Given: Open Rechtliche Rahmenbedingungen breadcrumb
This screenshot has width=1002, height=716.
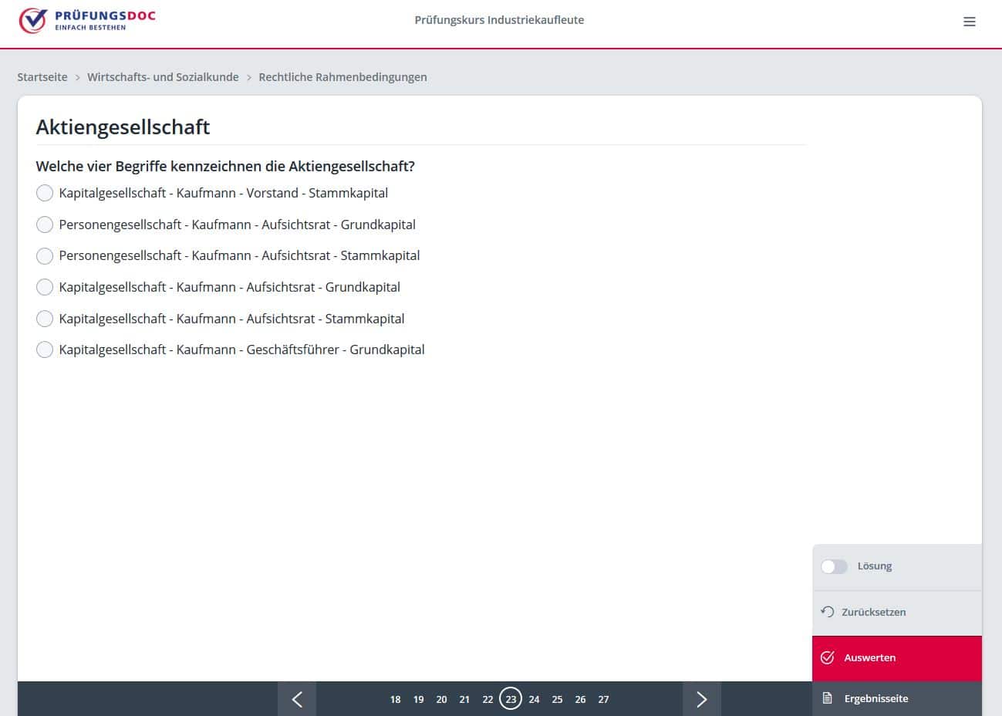Looking at the screenshot, I should click(342, 77).
